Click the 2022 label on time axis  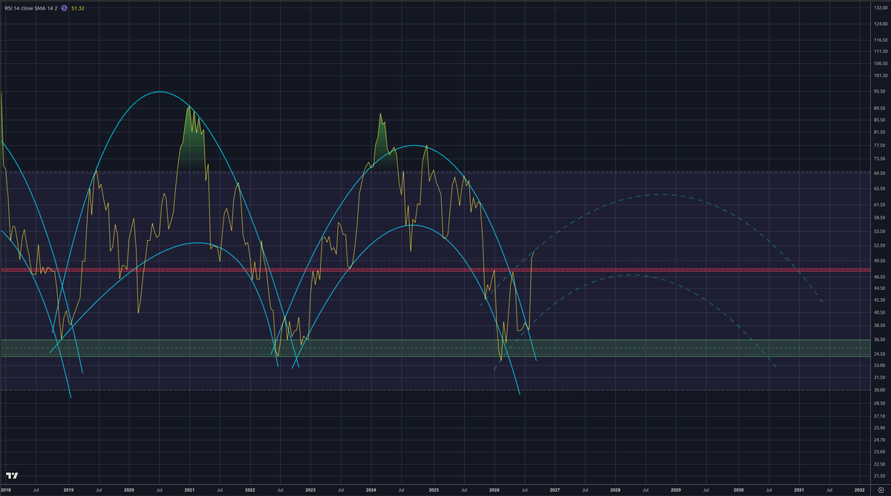tap(250, 490)
